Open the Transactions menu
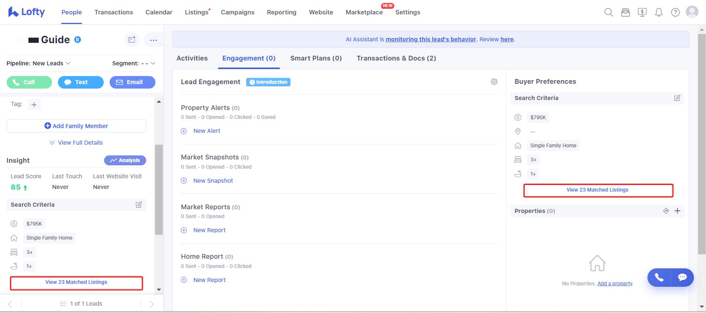Viewport: 706px width, 313px height. point(114,12)
